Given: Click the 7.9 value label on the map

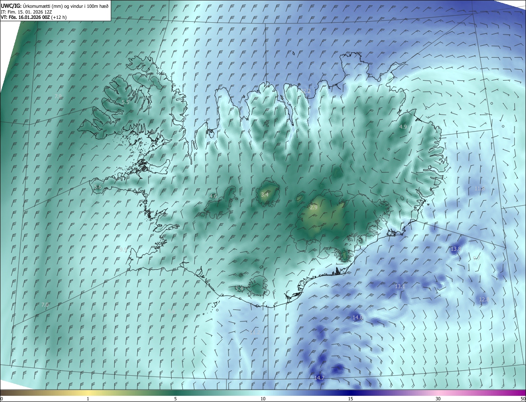Looking at the screenshot, I should [x=58, y=96].
